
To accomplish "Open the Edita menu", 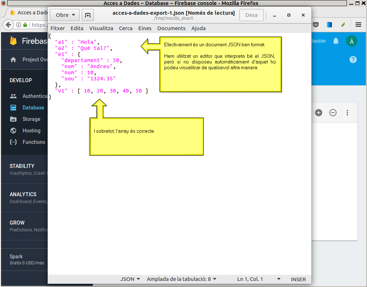I will tap(77, 28).
